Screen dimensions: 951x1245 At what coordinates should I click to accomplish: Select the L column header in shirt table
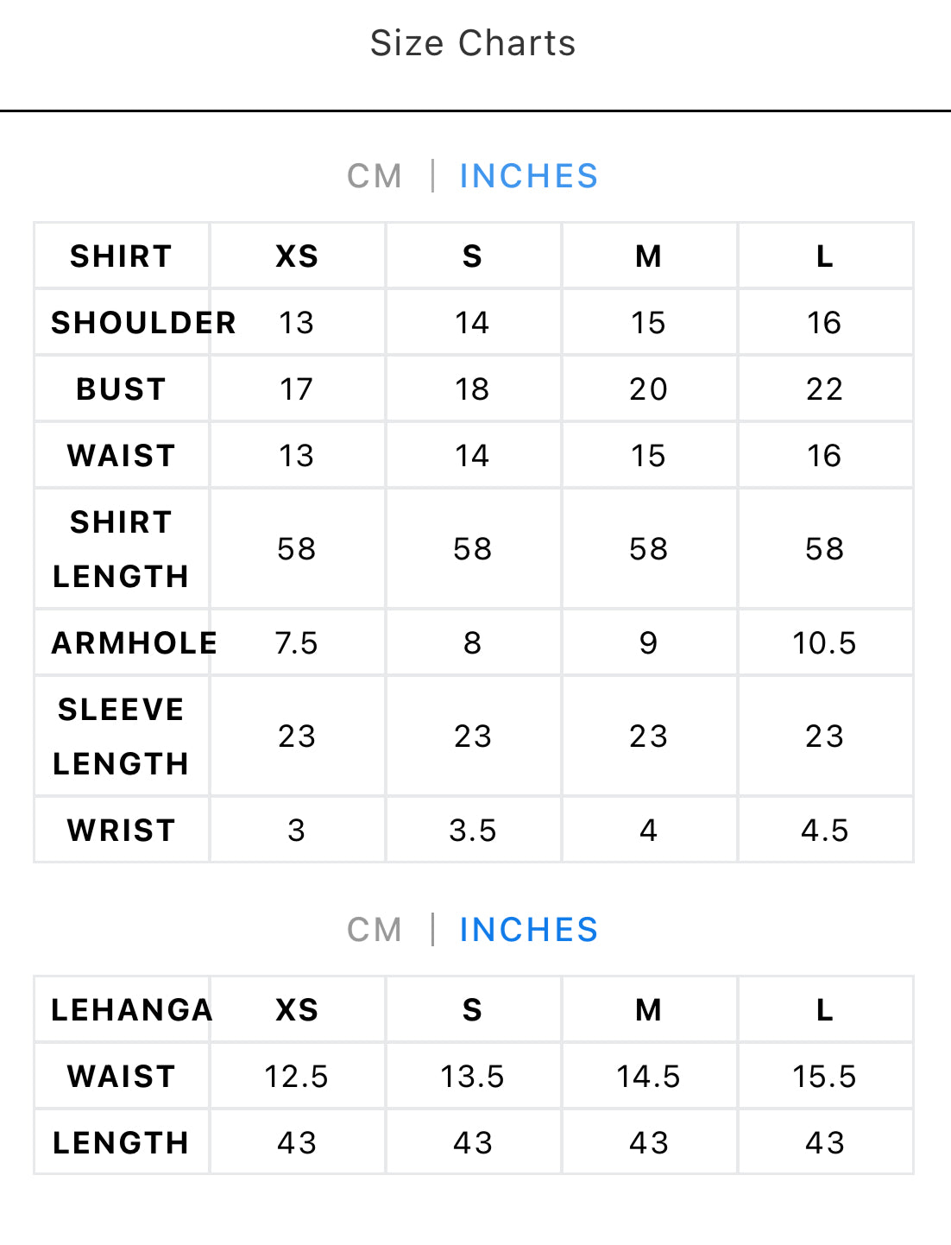pos(825,256)
